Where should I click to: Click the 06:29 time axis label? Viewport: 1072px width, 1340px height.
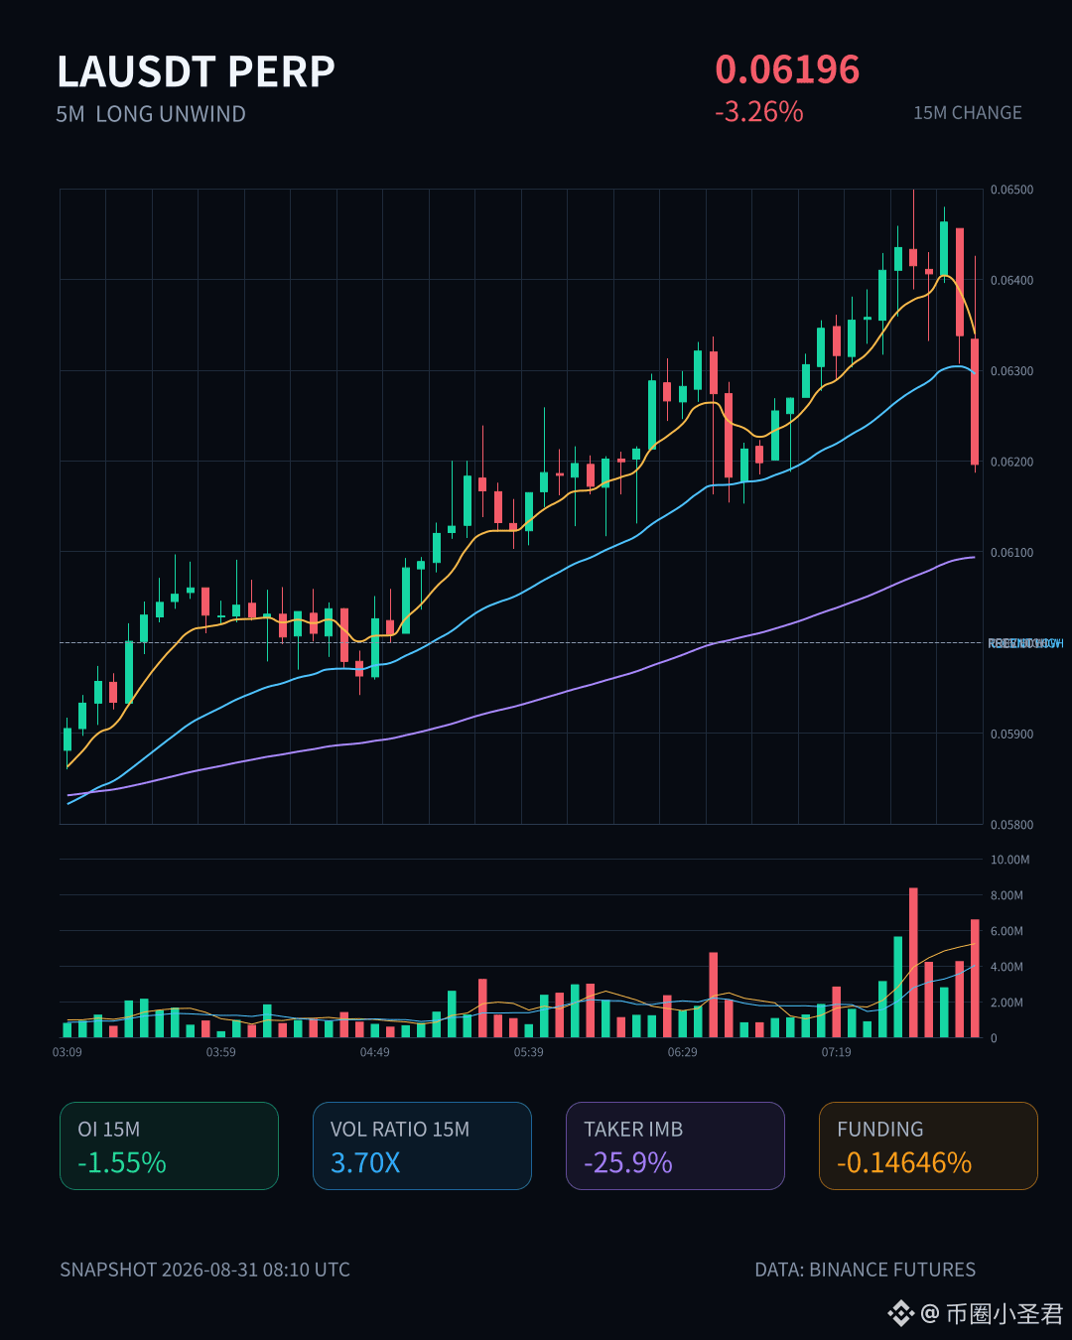(683, 1052)
